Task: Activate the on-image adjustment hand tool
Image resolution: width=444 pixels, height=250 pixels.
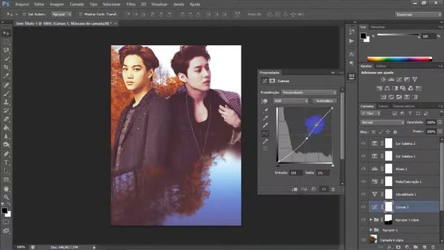Action: [x=264, y=101]
